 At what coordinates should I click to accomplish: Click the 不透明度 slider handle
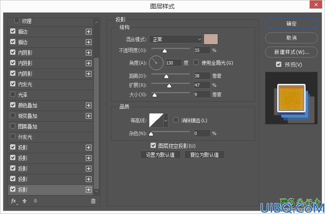(165, 51)
